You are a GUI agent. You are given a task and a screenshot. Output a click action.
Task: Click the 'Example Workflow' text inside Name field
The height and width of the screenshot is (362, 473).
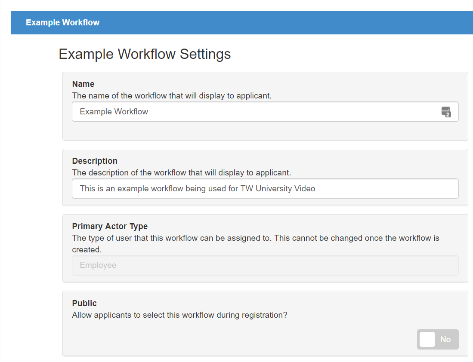(114, 112)
